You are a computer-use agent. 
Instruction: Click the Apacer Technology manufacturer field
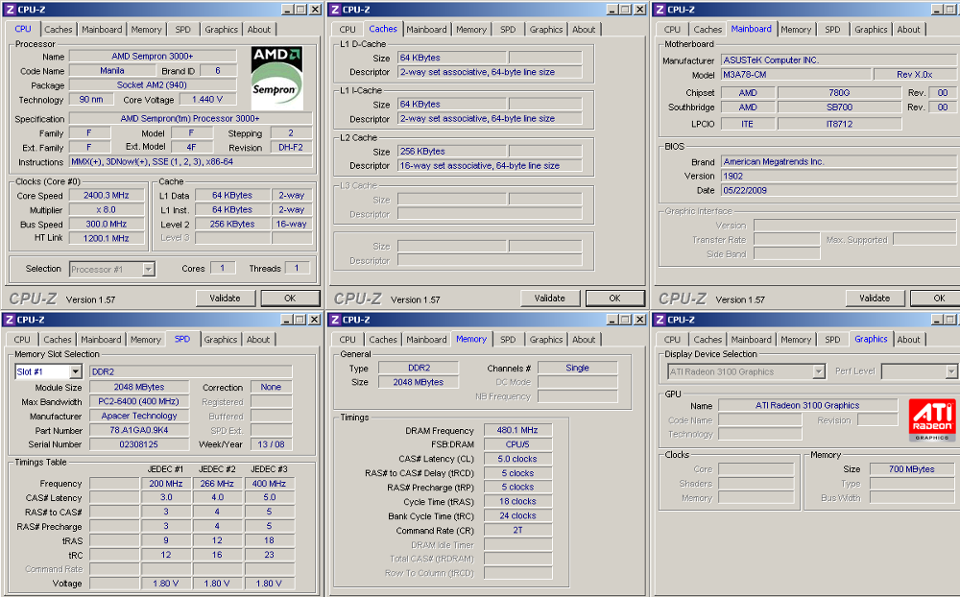(139, 416)
